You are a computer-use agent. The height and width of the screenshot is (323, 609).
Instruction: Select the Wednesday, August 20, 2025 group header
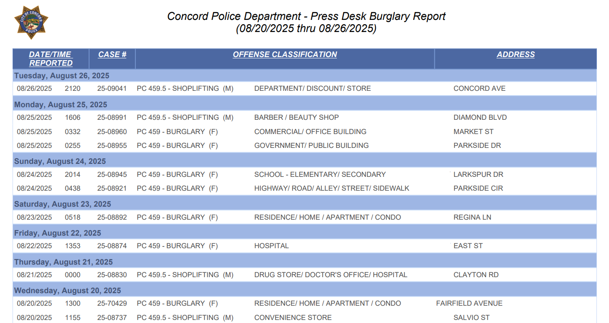[67, 291]
